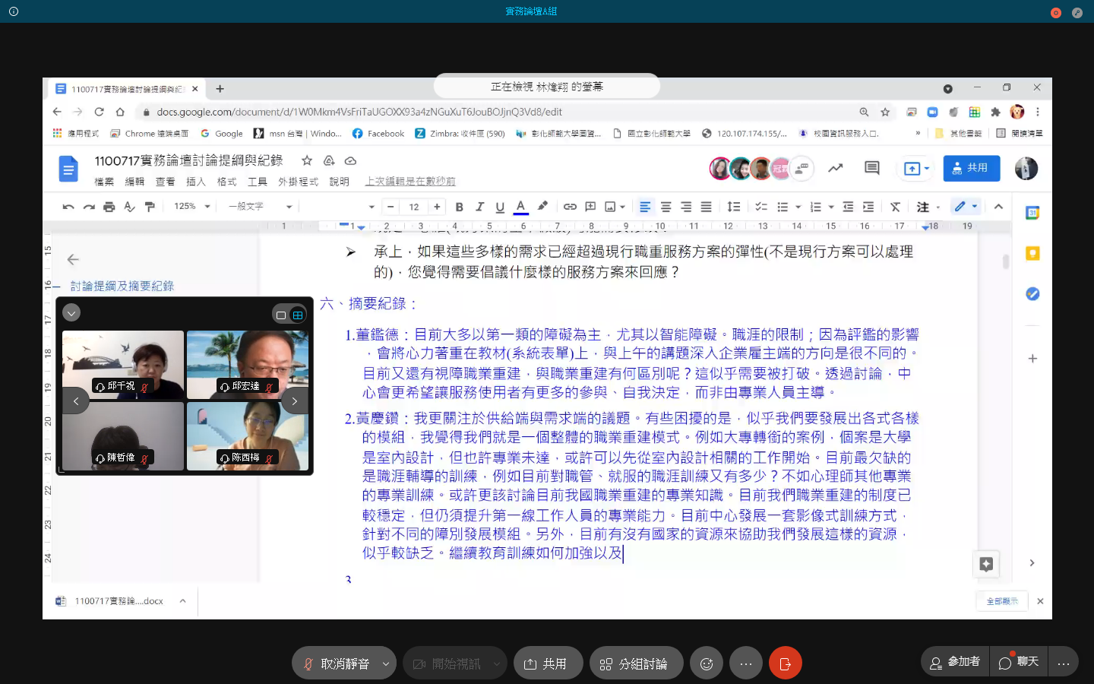The image size is (1094, 684).
Task: Collapse the floating video panel chevron
Action: pyautogui.click(x=71, y=312)
